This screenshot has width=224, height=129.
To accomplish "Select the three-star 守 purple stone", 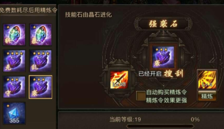I will 14,87.
